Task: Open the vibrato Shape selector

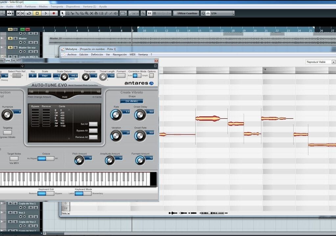Action: tap(132, 101)
